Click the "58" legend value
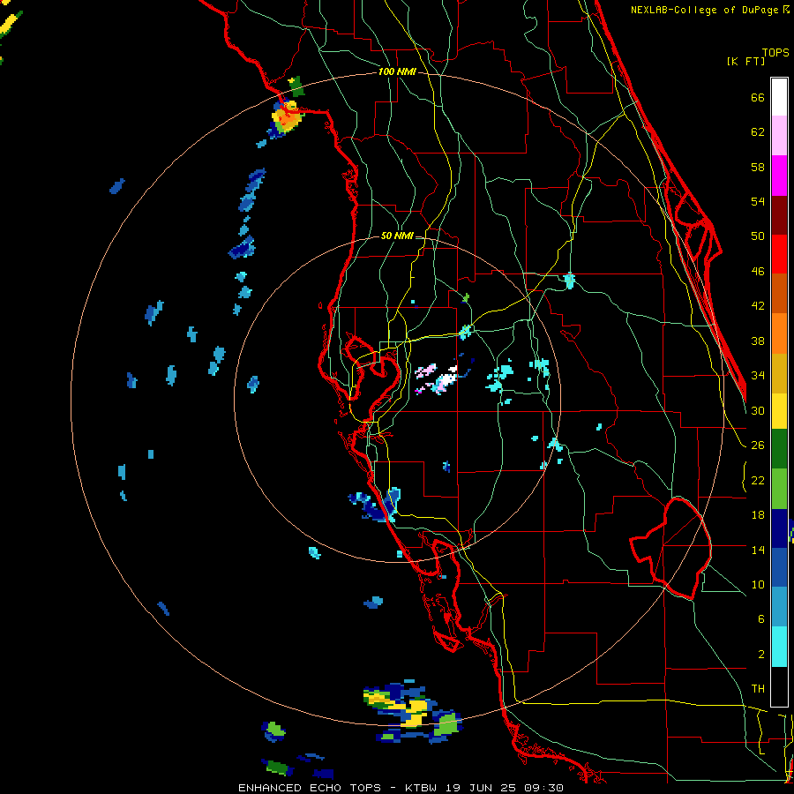The height and width of the screenshot is (794, 794). [758, 167]
